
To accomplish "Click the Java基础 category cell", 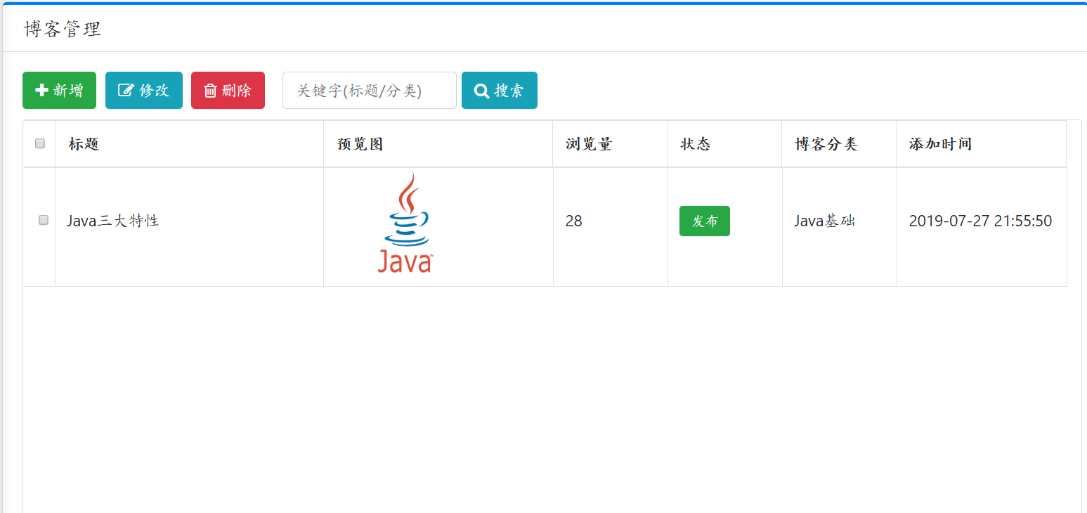I will [839, 227].
